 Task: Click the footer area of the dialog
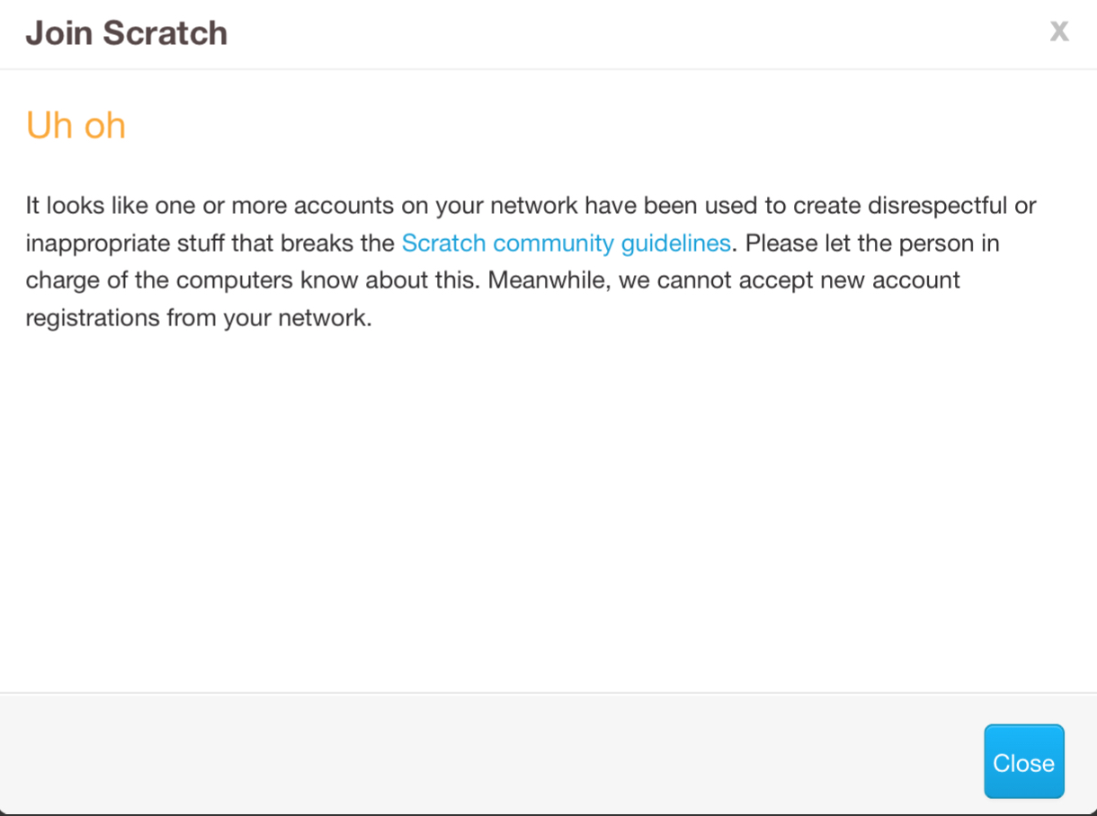coord(450,759)
